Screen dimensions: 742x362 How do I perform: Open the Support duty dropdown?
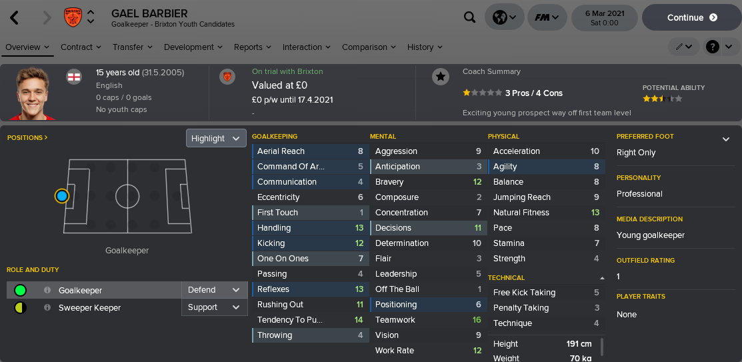214,307
